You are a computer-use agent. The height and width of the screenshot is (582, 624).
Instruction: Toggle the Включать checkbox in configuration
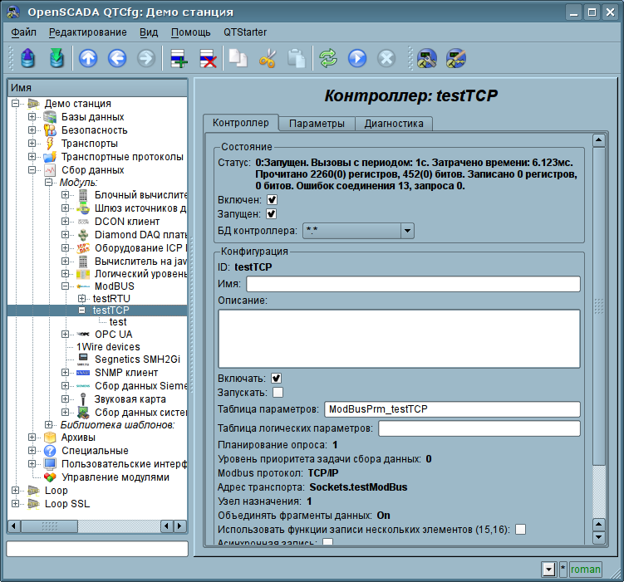pos(277,378)
